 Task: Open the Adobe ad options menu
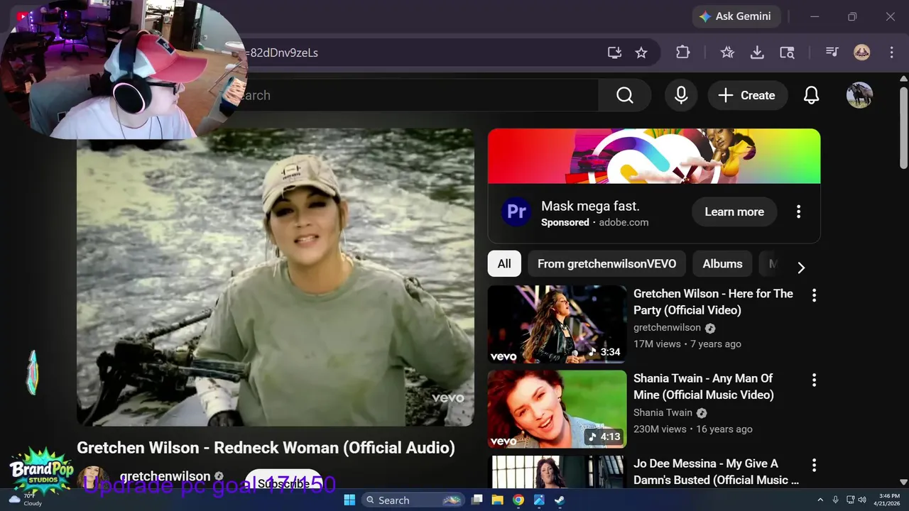point(798,211)
